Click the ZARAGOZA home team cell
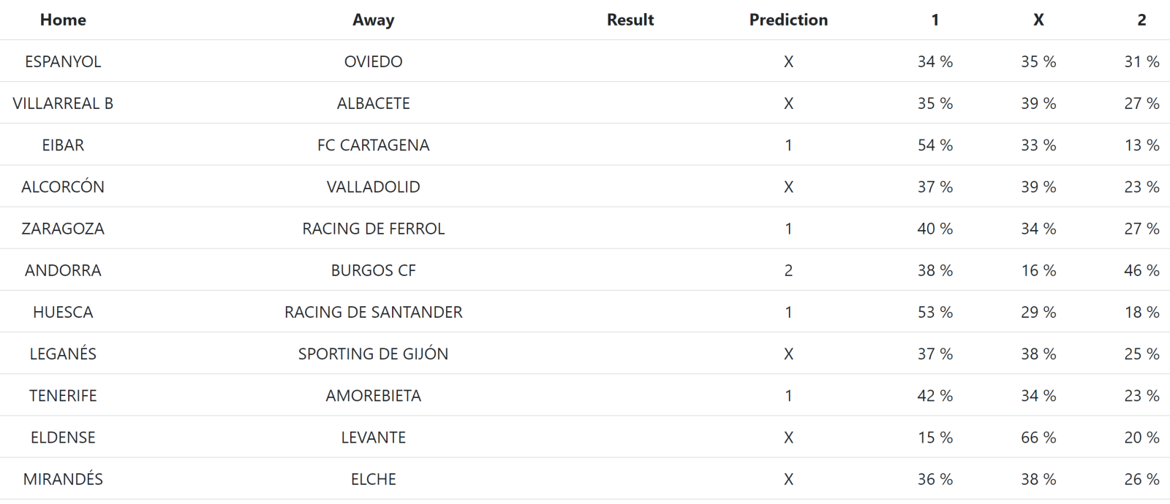 [x=63, y=229]
